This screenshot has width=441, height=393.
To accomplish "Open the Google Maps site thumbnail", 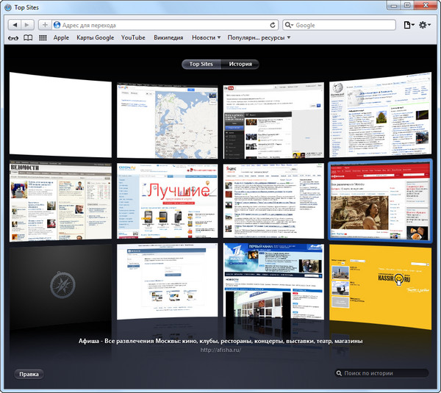I will 168,120.
